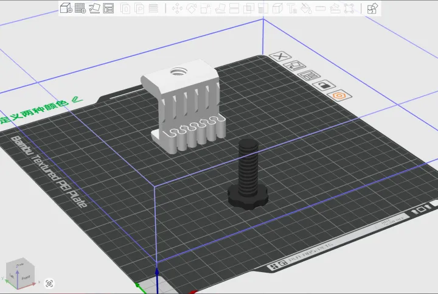Arrange objects on this plate icon

click(x=309, y=75)
